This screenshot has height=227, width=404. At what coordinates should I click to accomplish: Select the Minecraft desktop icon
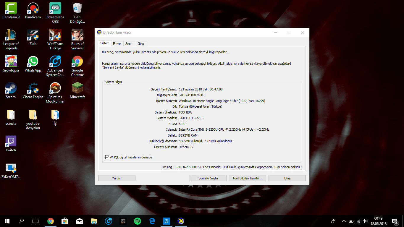tap(77, 90)
